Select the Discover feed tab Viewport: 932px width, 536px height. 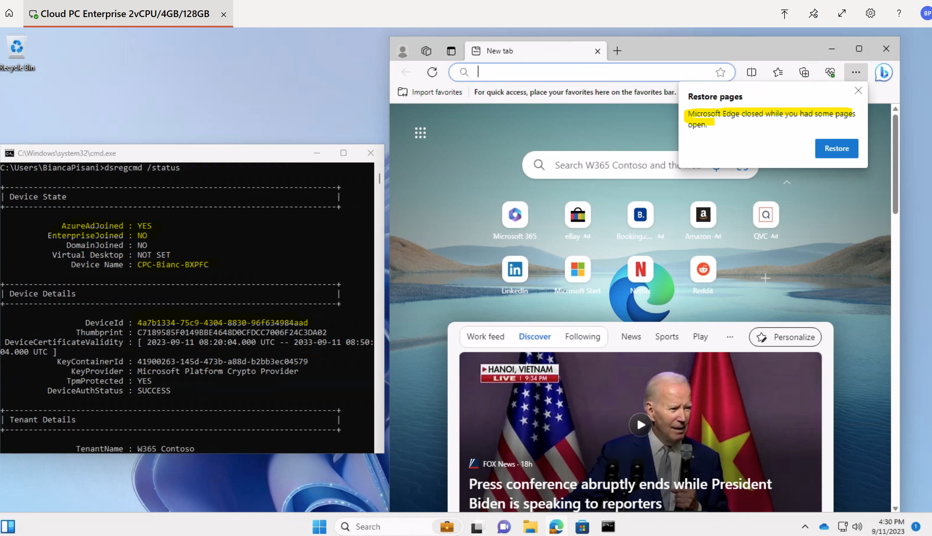[535, 337]
